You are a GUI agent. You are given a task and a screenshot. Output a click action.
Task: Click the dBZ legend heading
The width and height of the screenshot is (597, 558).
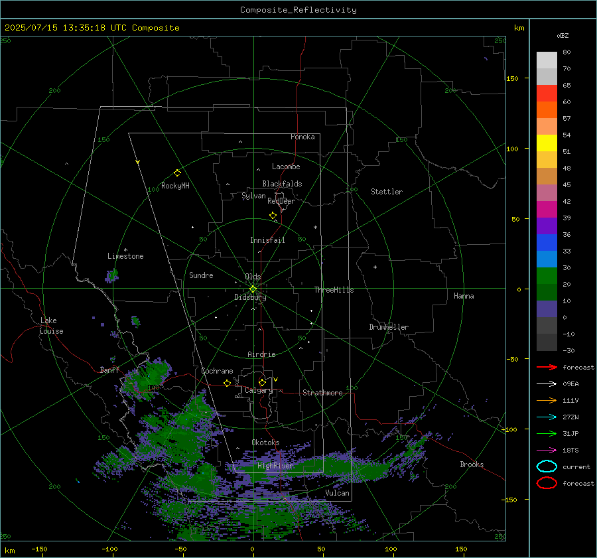(x=563, y=35)
